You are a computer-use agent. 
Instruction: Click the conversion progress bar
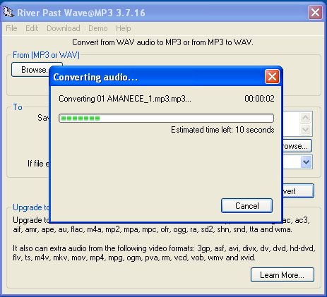click(x=166, y=118)
